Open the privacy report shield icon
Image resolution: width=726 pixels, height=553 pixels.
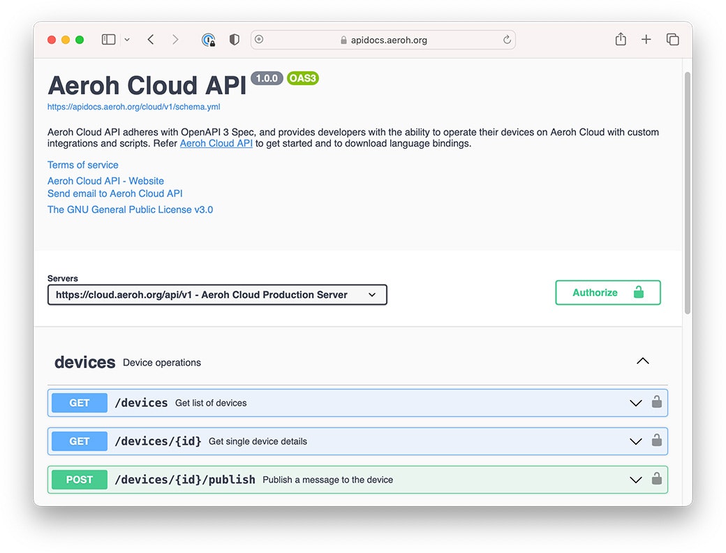coord(235,39)
